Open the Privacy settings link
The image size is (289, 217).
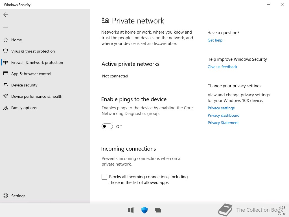pyautogui.click(x=221, y=108)
